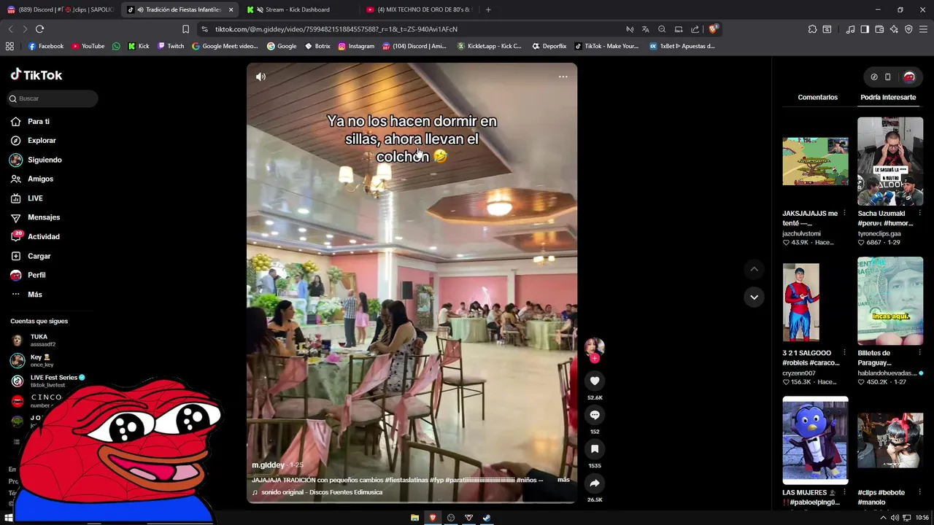Open the video's three-dot options menu

click(563, 77)
